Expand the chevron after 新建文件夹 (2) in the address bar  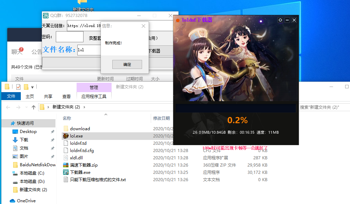84,107
